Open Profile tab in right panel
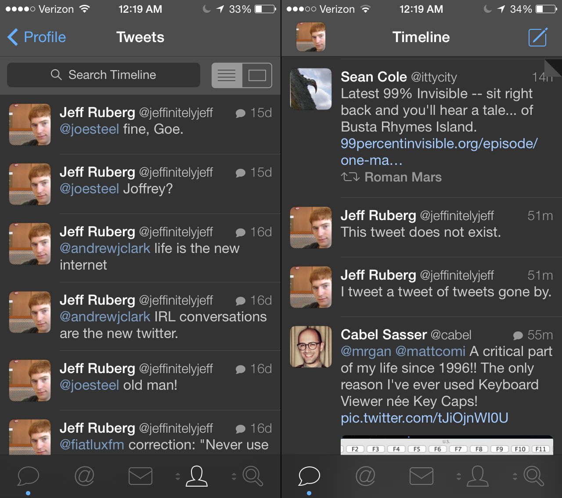The image size is (562, 498). (478, 476)
